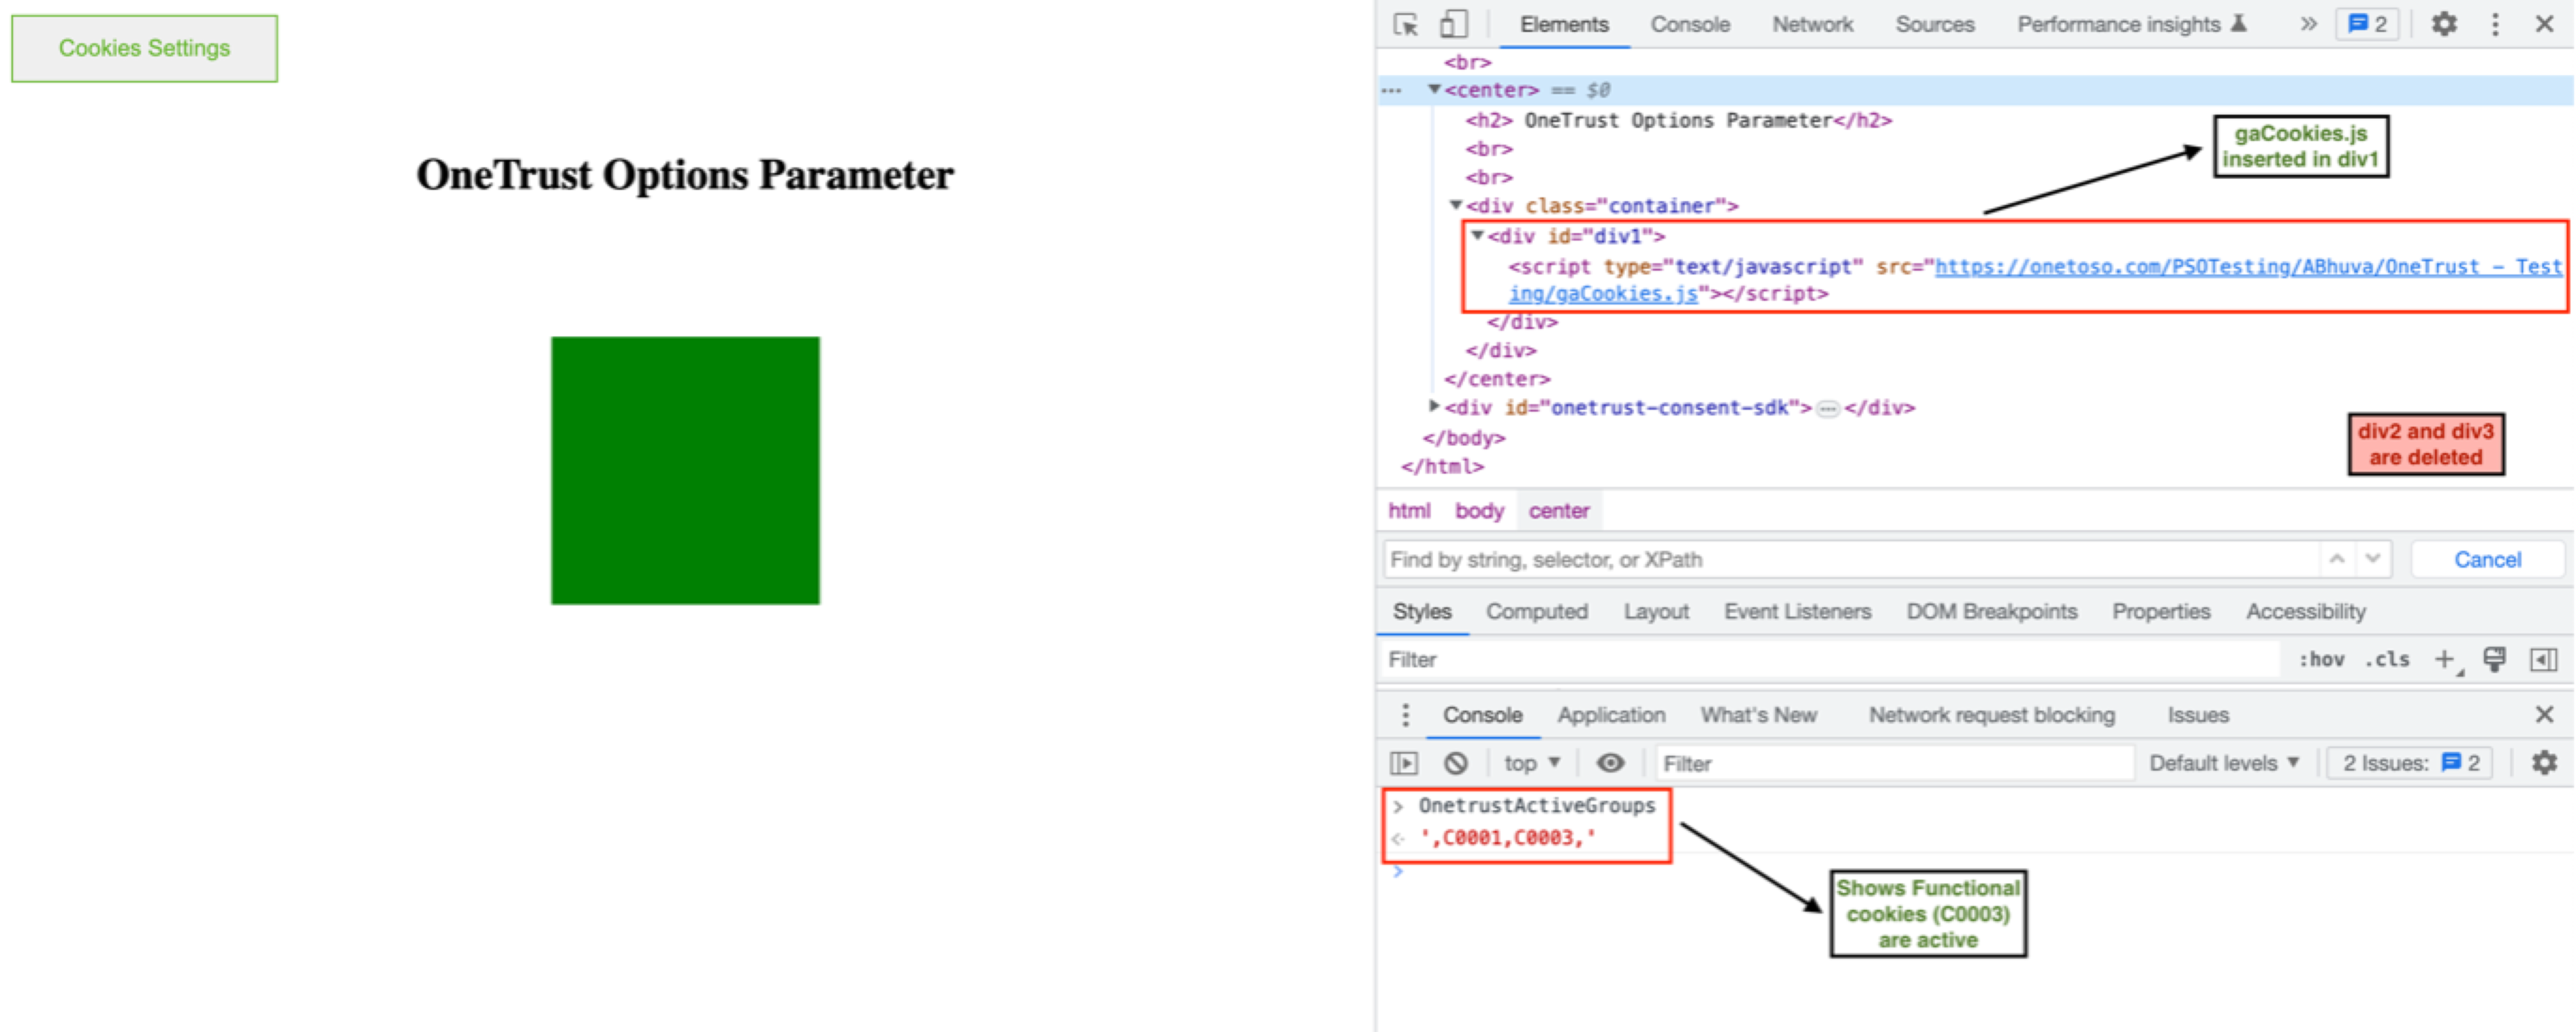Viewport: 2576px width, 1032px height.
Task: Click the clear console icon
Action: pyautogui.click(x=1456, y=763)
